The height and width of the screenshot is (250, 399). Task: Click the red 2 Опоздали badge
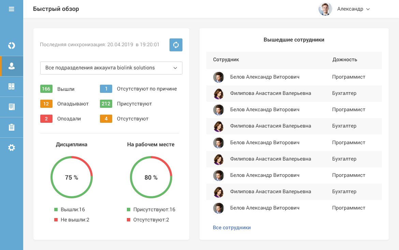click(x=46, y=118)
